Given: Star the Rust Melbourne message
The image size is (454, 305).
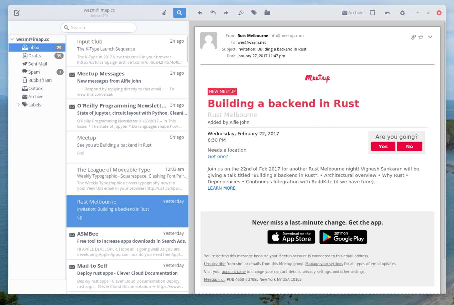Looking at the screenshot, I should point(421,37).
